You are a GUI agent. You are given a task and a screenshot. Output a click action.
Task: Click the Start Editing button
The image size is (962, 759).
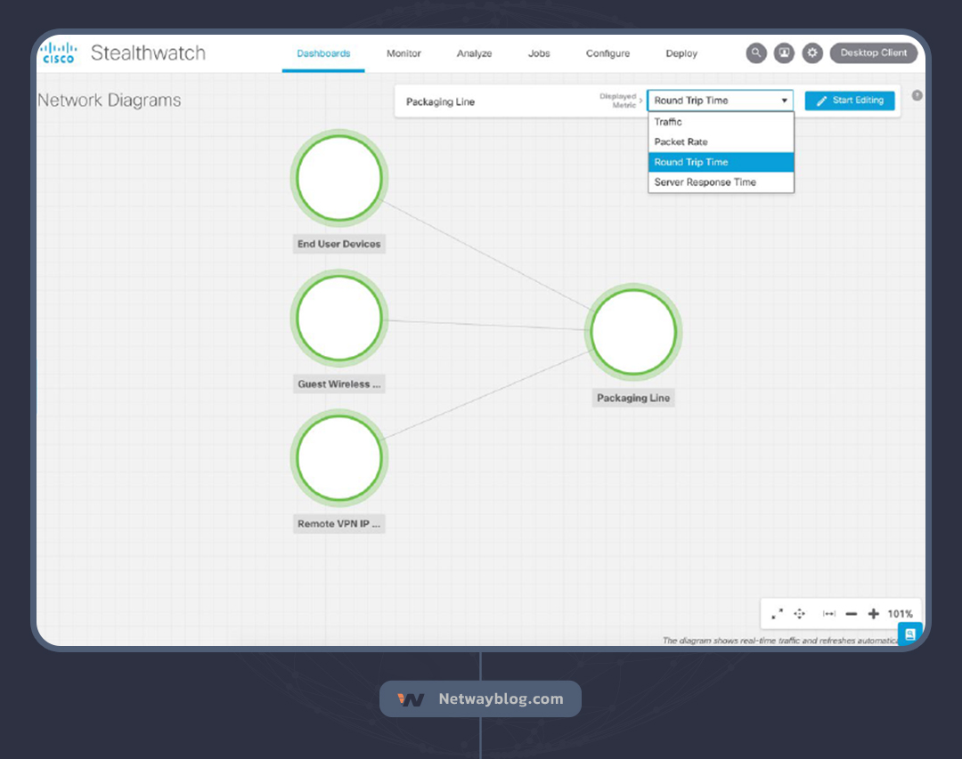850,101
